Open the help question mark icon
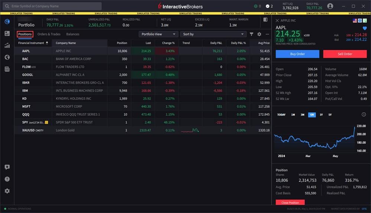Viewport: 371px width, 213px height. click(7, 179)
